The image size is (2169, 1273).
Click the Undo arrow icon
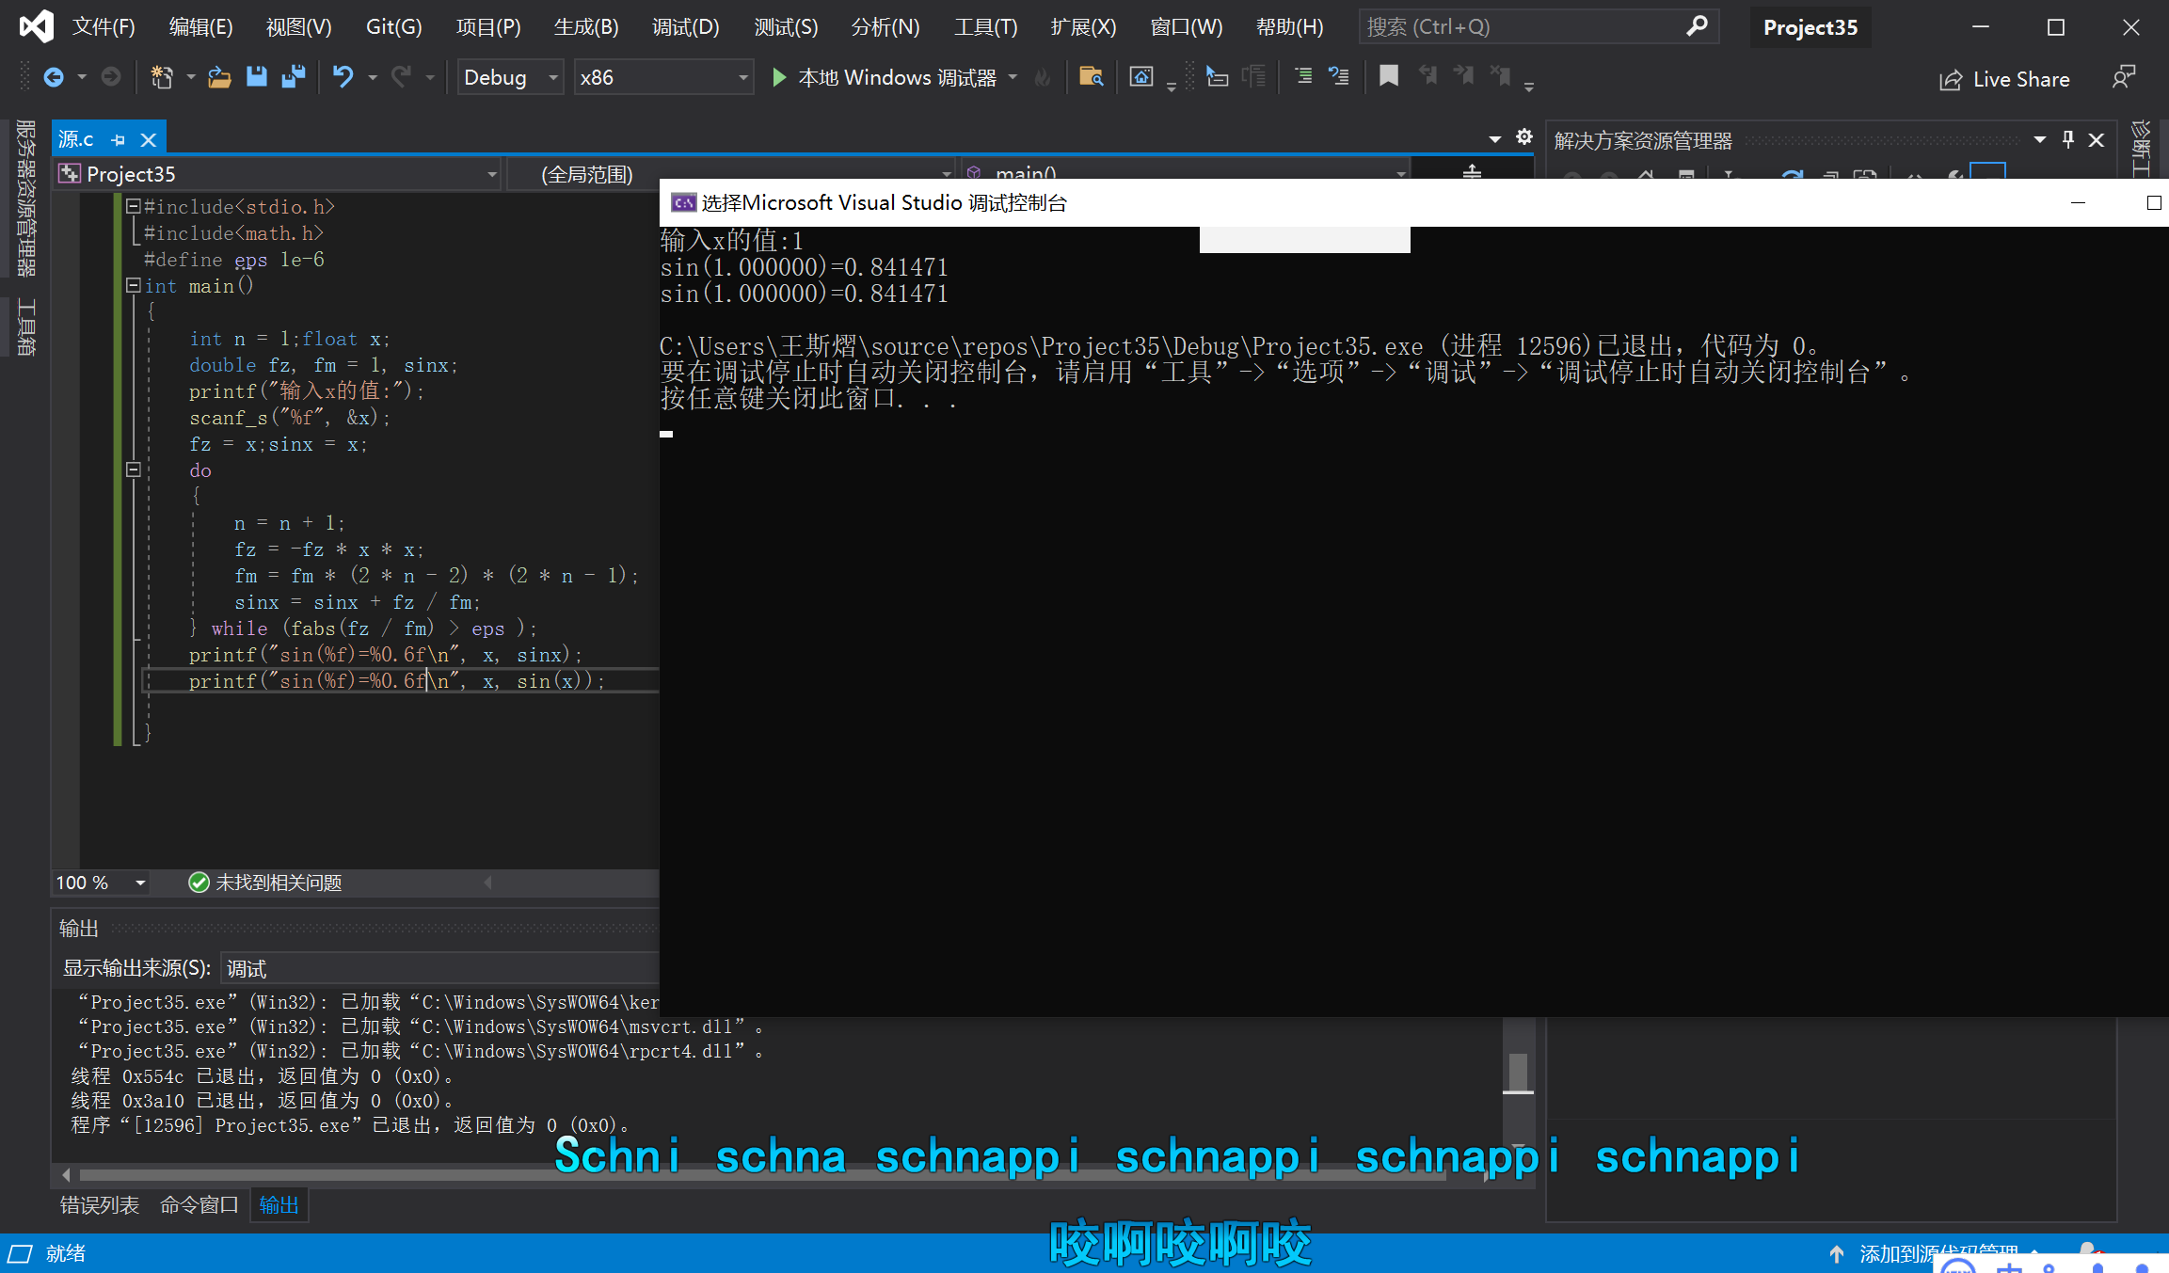click(x=343, y=77)
